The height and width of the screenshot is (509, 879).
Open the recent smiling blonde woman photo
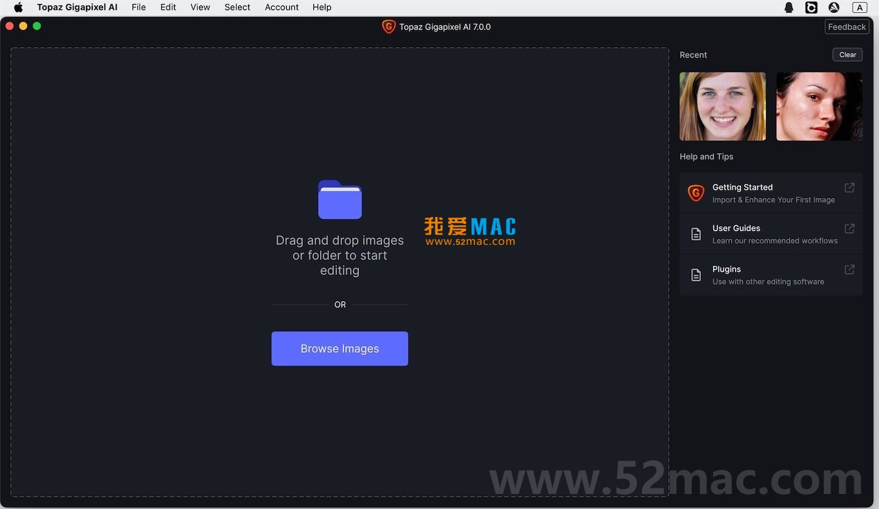[723, 106]
